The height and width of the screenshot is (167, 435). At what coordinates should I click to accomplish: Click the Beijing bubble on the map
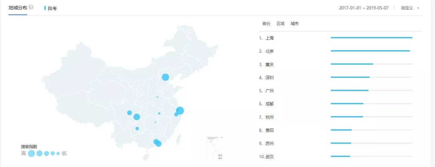[165, 77]
